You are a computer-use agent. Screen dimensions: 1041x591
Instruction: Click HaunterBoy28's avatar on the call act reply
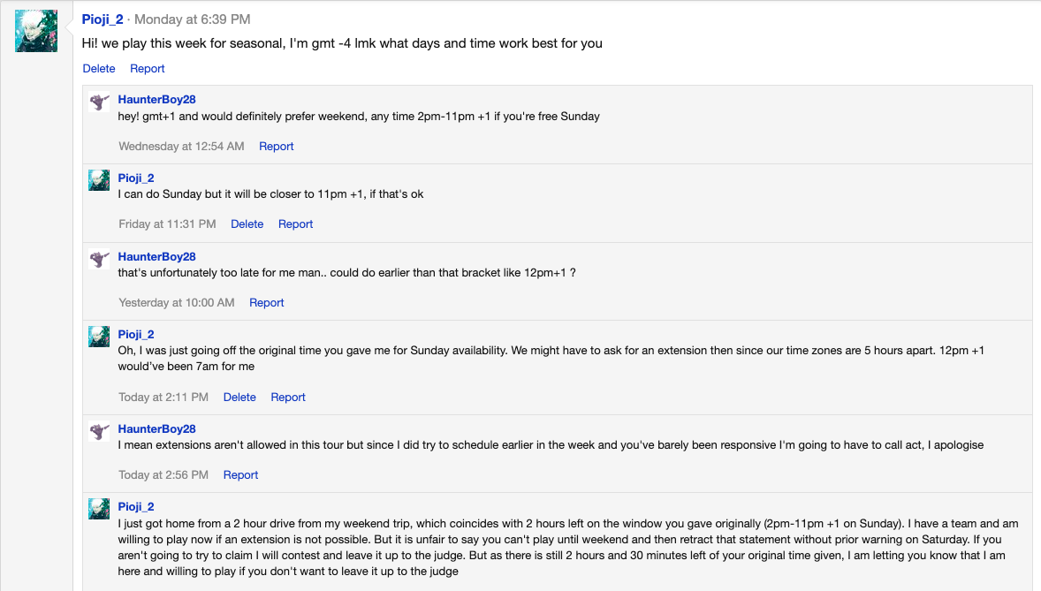[x=99, y=431]
